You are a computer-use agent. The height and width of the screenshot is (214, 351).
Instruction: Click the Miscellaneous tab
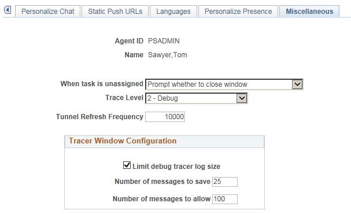click(x=309, y=11)
